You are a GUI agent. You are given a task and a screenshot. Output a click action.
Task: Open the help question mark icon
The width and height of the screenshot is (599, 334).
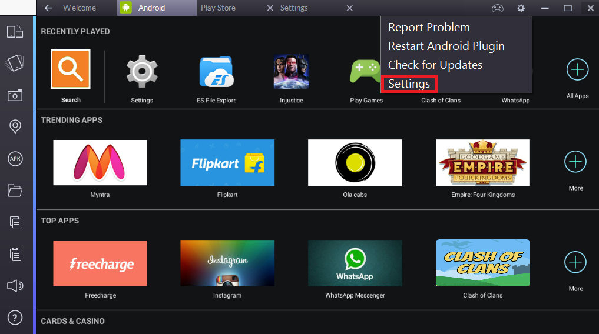click(x=15, y=318)
